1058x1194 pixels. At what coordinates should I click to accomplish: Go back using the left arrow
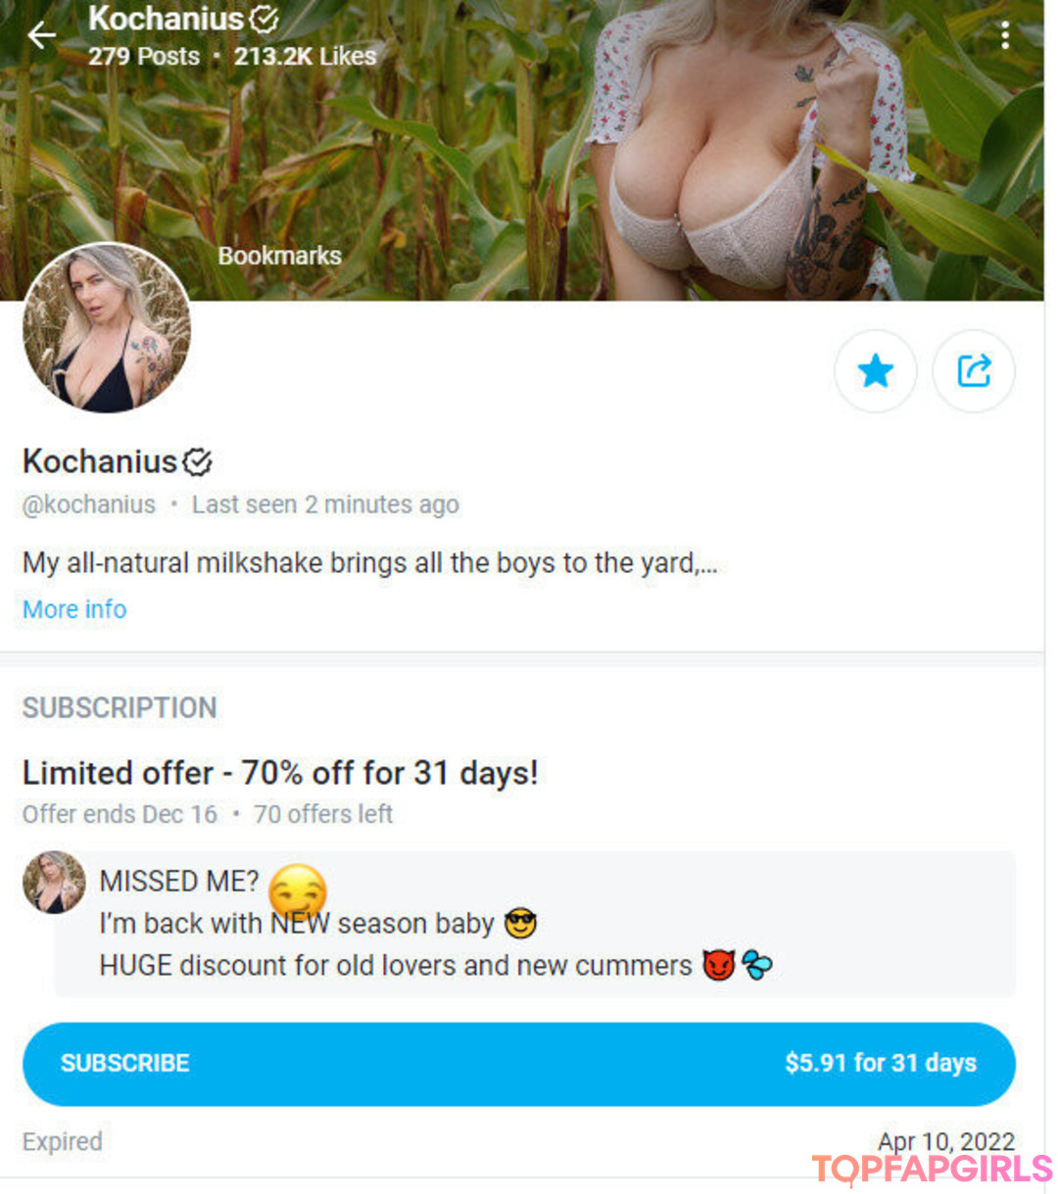tap(42, 36)
